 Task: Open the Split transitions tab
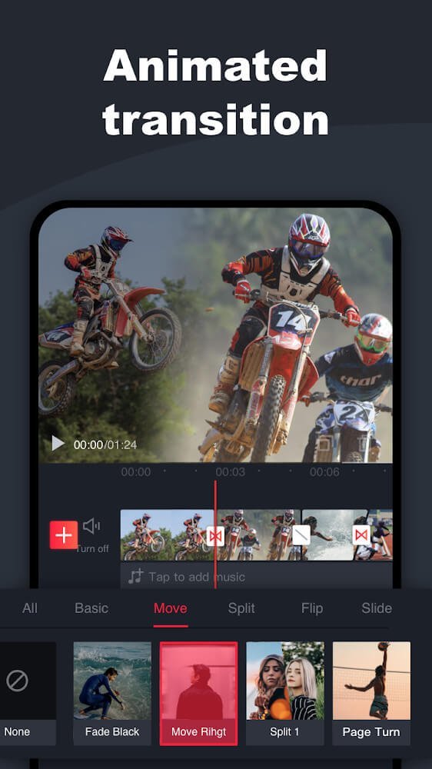pos(241,608)
